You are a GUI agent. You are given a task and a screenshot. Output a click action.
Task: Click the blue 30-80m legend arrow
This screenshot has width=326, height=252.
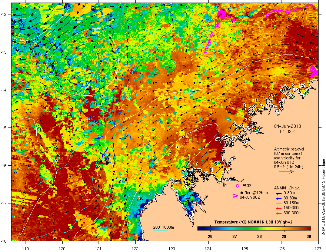pos(279,198)
